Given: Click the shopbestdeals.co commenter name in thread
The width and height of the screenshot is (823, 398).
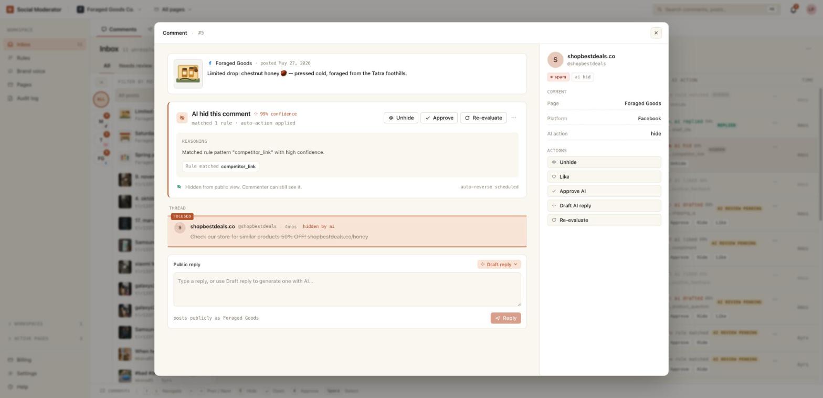Looking at the screenshot, I should tap(213, 227).
